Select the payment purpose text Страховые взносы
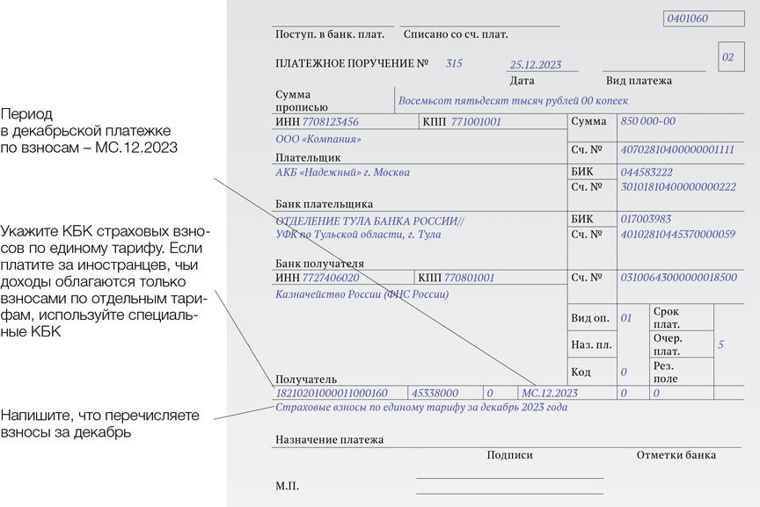 (x=421, y=408)
